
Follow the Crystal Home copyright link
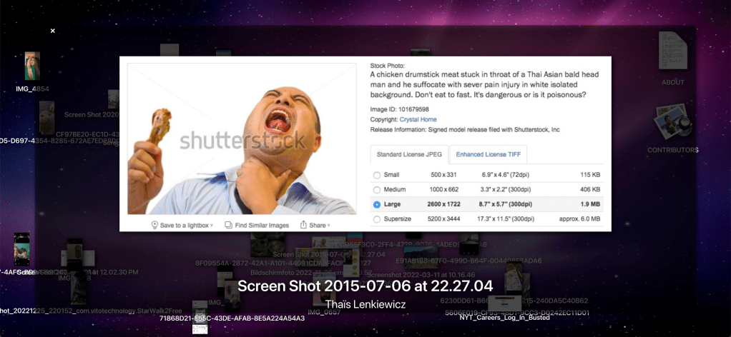(418, 119)
